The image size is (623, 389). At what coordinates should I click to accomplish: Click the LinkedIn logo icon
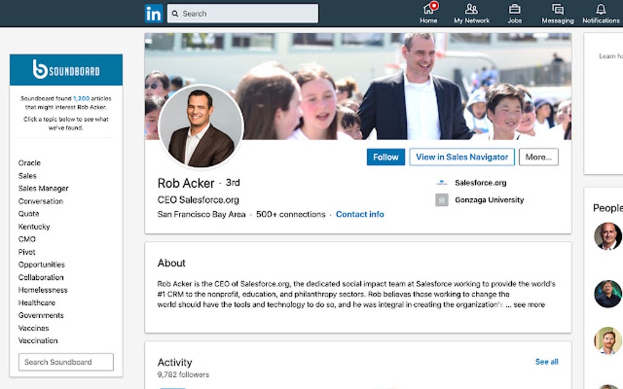point(154,13)
